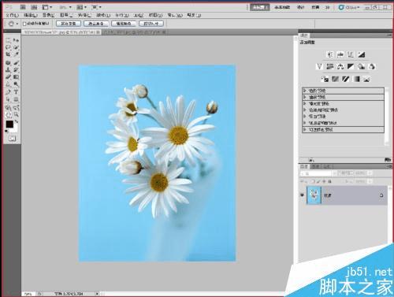Select the Zoom magnifier tool

16,115
